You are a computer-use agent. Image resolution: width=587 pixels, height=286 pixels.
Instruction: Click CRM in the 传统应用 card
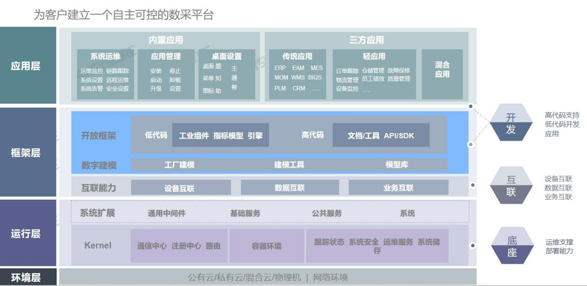(299, 88)
